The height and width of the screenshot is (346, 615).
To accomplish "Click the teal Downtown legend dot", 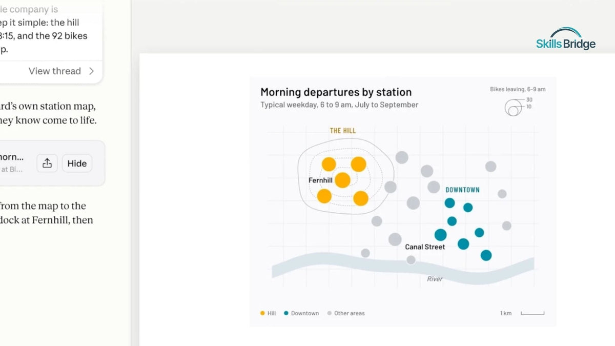I will pos(286,313).
